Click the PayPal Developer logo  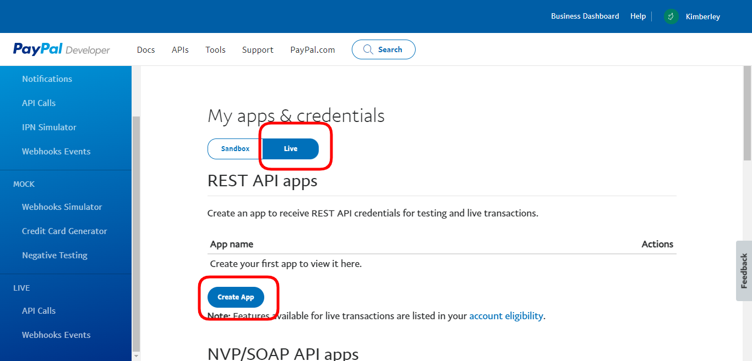(x=62, y=49)
